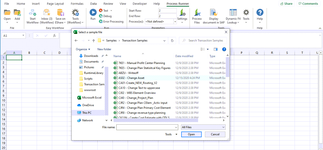The image size is (323, 150).
Task: Open the Developer ribbon tab
Action: tap(140, 4)
